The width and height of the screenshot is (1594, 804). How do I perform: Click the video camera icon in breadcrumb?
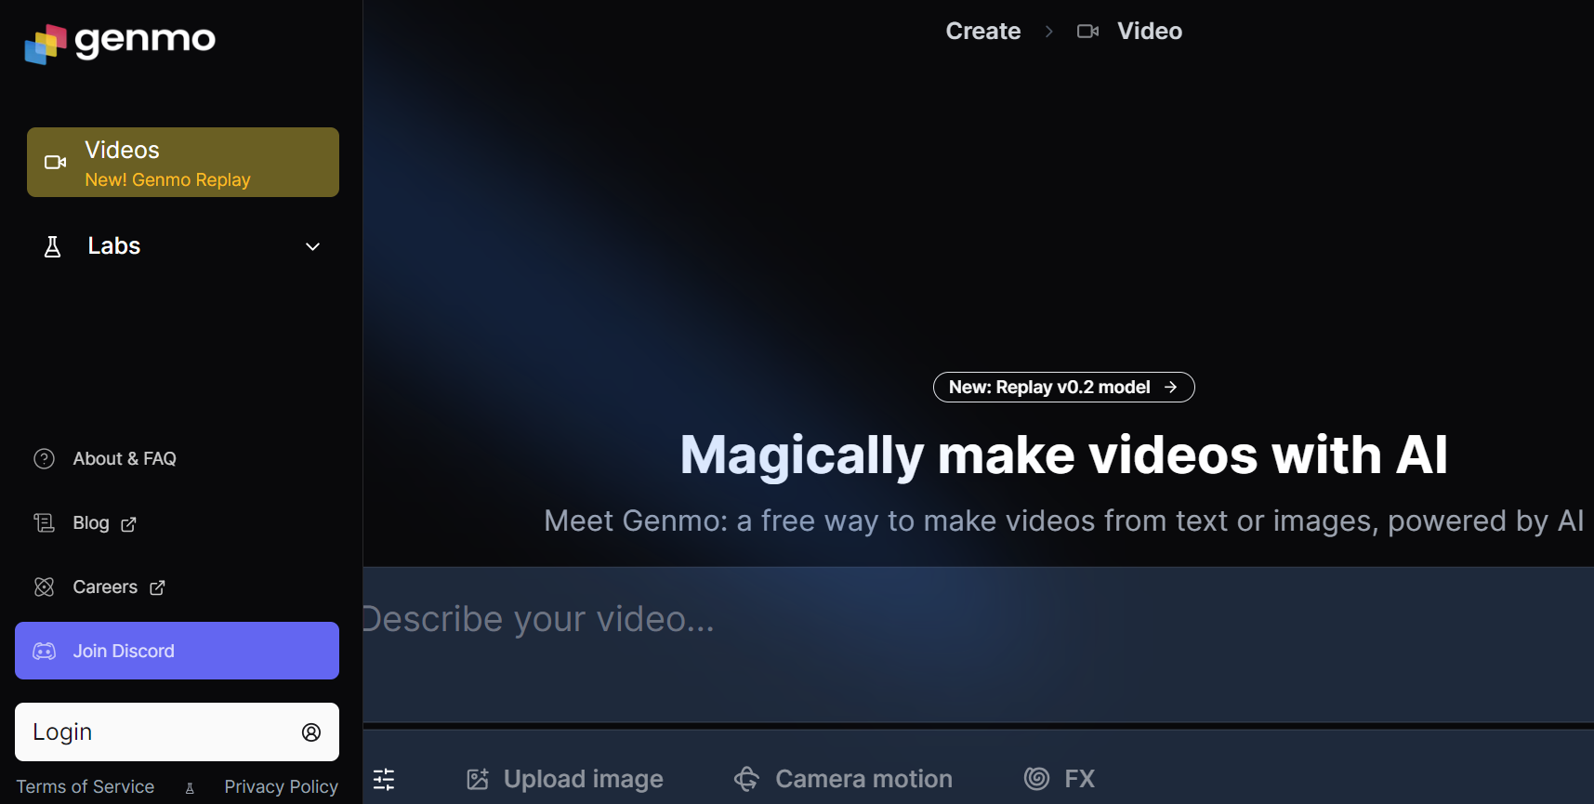(1087, 32)
